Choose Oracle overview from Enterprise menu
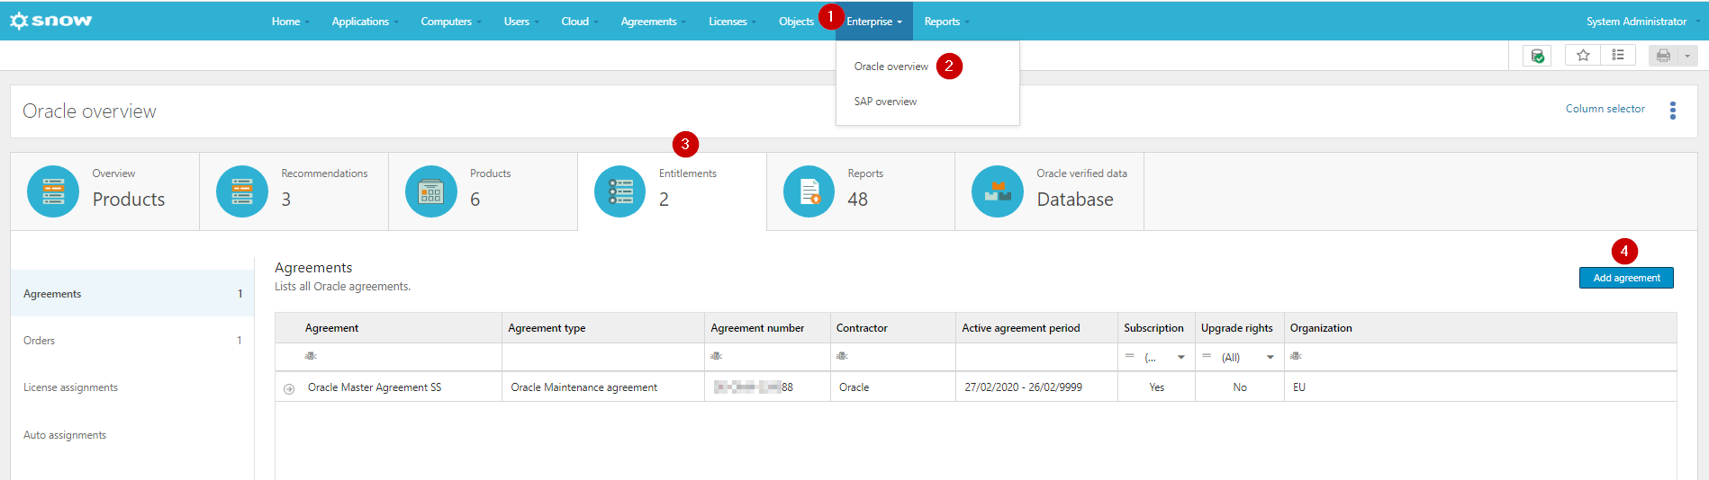Viewport: 1709px width, 480px height. [891, 67]
